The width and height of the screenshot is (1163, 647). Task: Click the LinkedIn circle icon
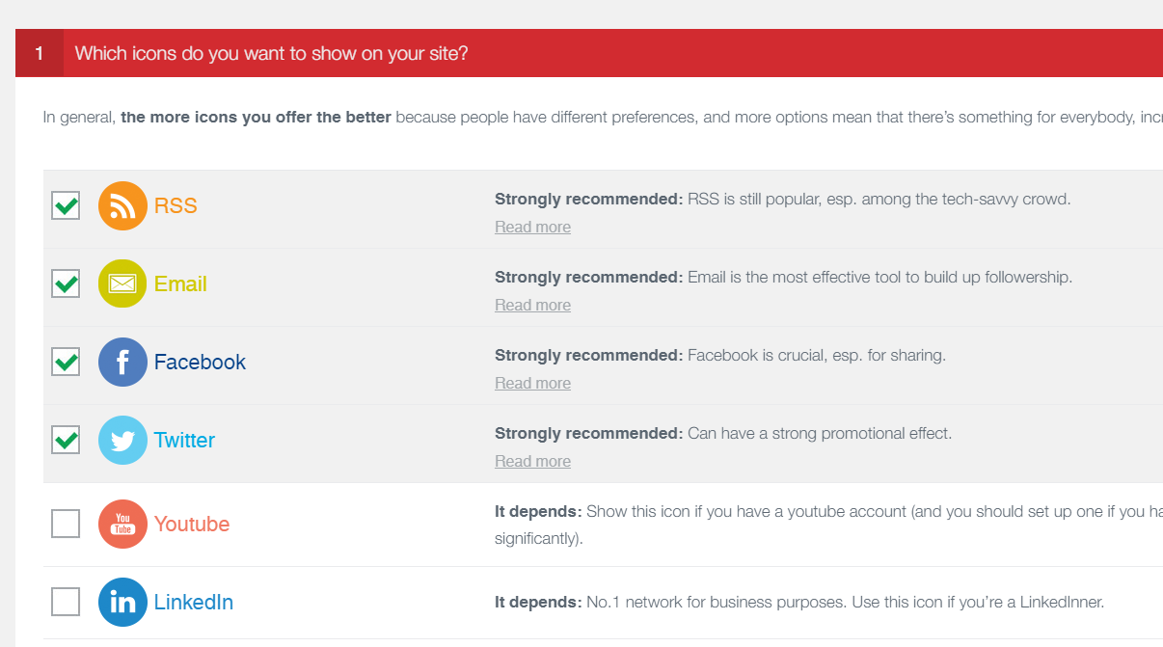coord(122,602)
